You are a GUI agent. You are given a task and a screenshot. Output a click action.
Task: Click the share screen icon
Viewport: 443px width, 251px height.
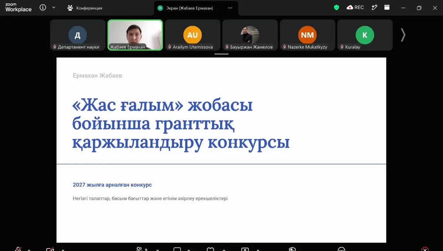(245, 250)
